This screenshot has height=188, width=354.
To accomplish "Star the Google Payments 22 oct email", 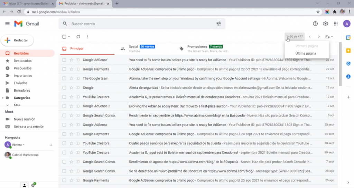I will (x=71, y=69).
